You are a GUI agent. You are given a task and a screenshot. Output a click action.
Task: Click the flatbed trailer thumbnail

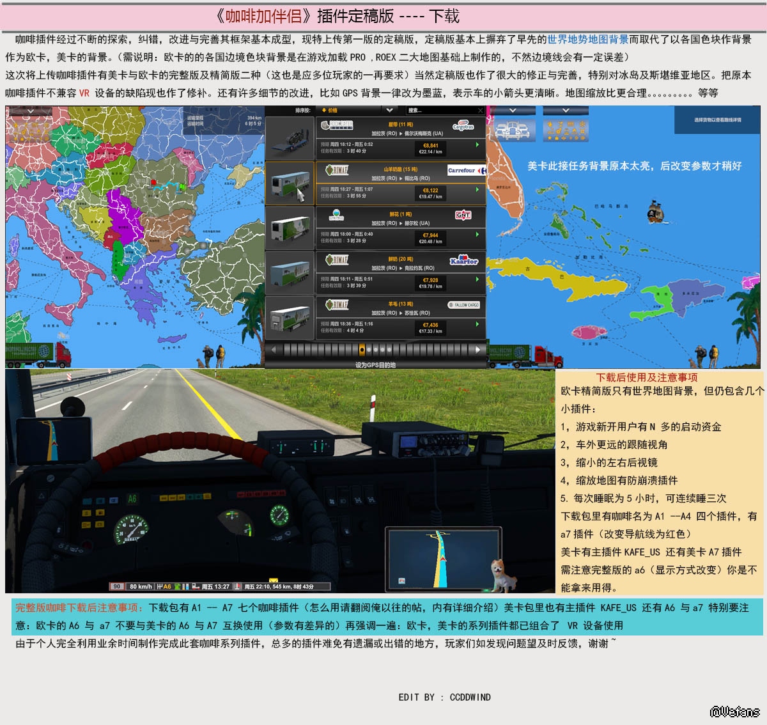290,138
